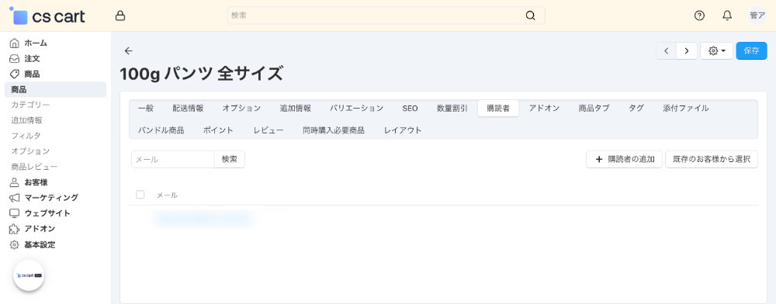Screen dimensions: 776x304
Task: Open 追加情報 in the sidebar
Action: (x=26, y=120)
